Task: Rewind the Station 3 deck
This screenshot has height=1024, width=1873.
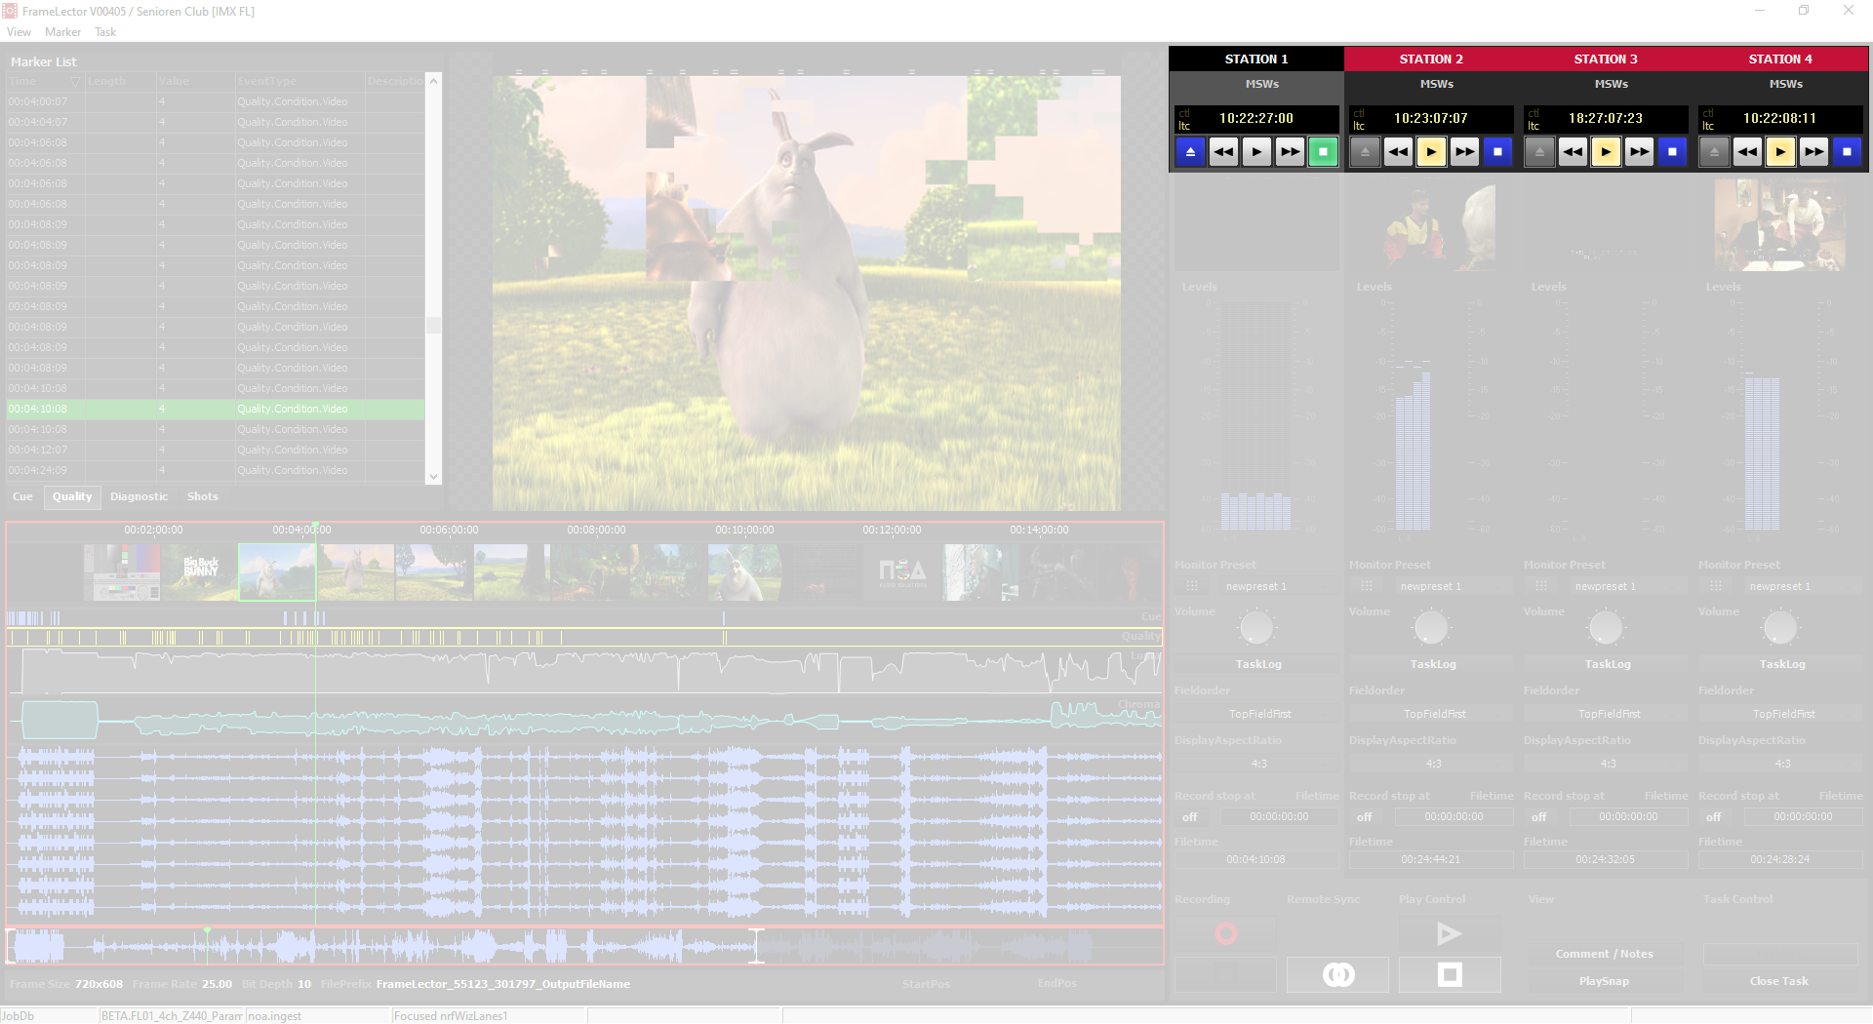Action: (1573, 152)
